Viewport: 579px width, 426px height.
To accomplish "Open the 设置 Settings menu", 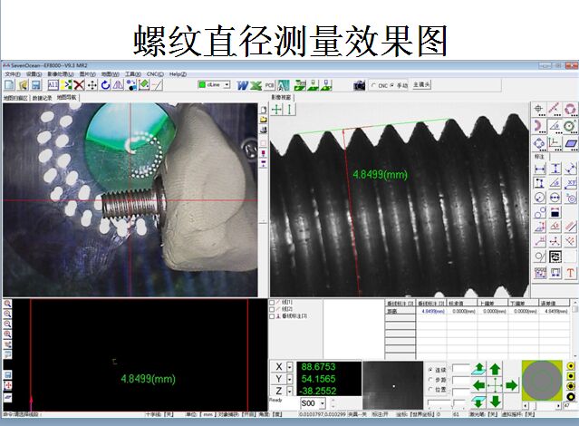I will coord(34,74).
